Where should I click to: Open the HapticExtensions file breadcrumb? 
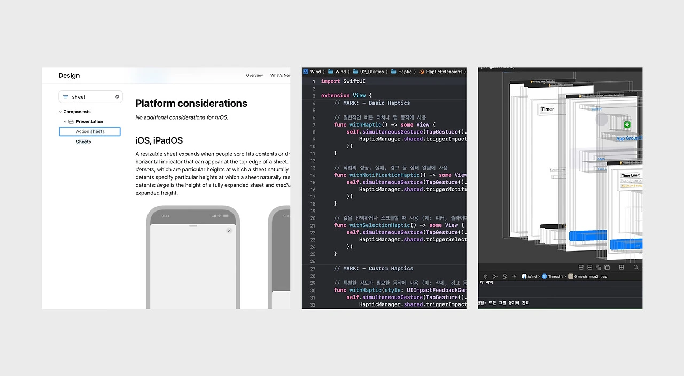[x=444, y=72]
